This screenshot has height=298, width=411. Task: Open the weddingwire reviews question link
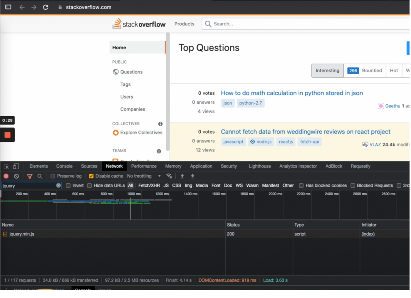pos(306,132)
